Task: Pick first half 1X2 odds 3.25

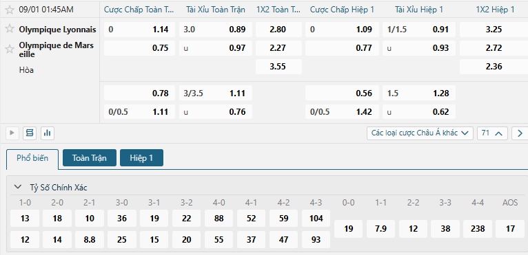Action: pyautogui.click(x=494, y=30)
